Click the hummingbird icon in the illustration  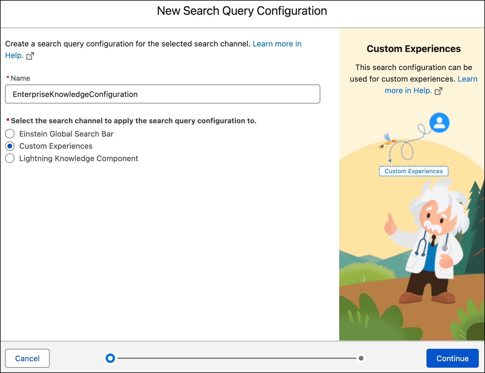tap(388, 142)
